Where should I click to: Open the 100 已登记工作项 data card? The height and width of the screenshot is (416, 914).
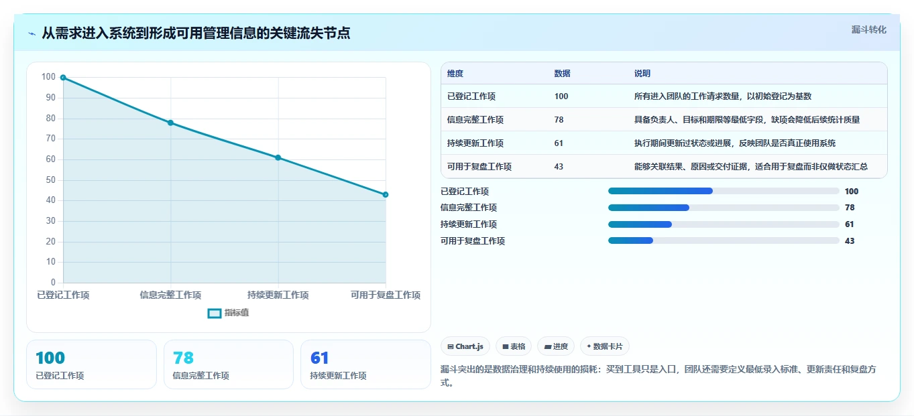coord(91,364)
